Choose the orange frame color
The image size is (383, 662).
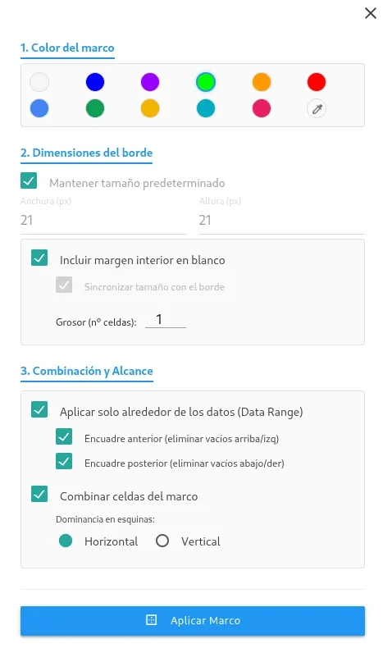pos(262,82)
